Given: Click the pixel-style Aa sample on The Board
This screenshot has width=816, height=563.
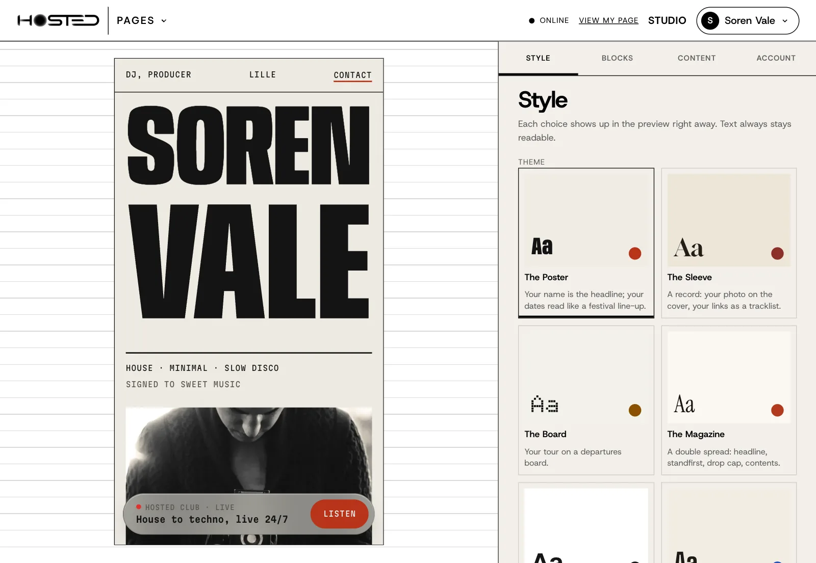Looking at the screenshot, I should tap(544, 404).
